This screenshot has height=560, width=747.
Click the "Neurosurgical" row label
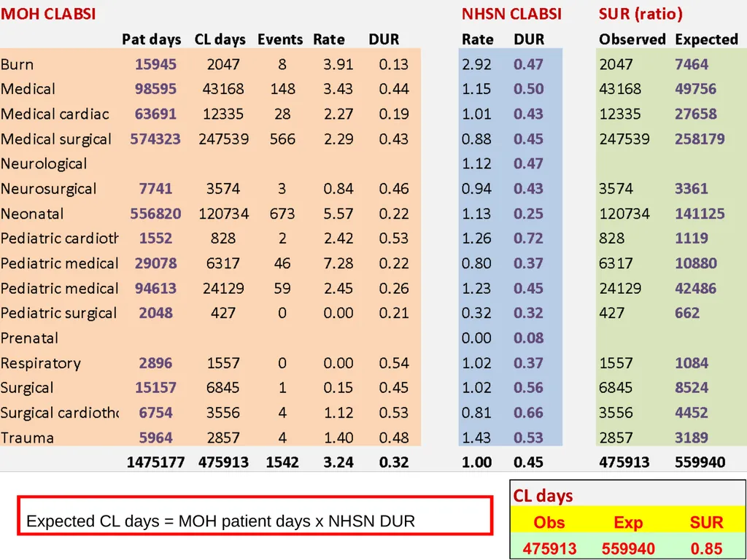[x=49, y=189]
